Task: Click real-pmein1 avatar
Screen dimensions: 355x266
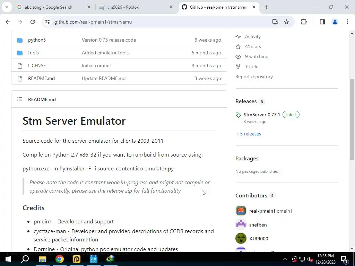Action: (241, 211)
